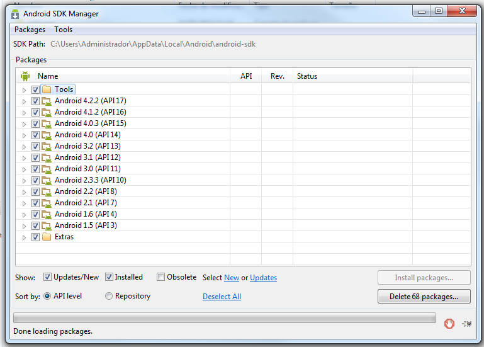
Task: Click the Android 2.3.3 (API 10) package icon
Action: tap(47, 181)
